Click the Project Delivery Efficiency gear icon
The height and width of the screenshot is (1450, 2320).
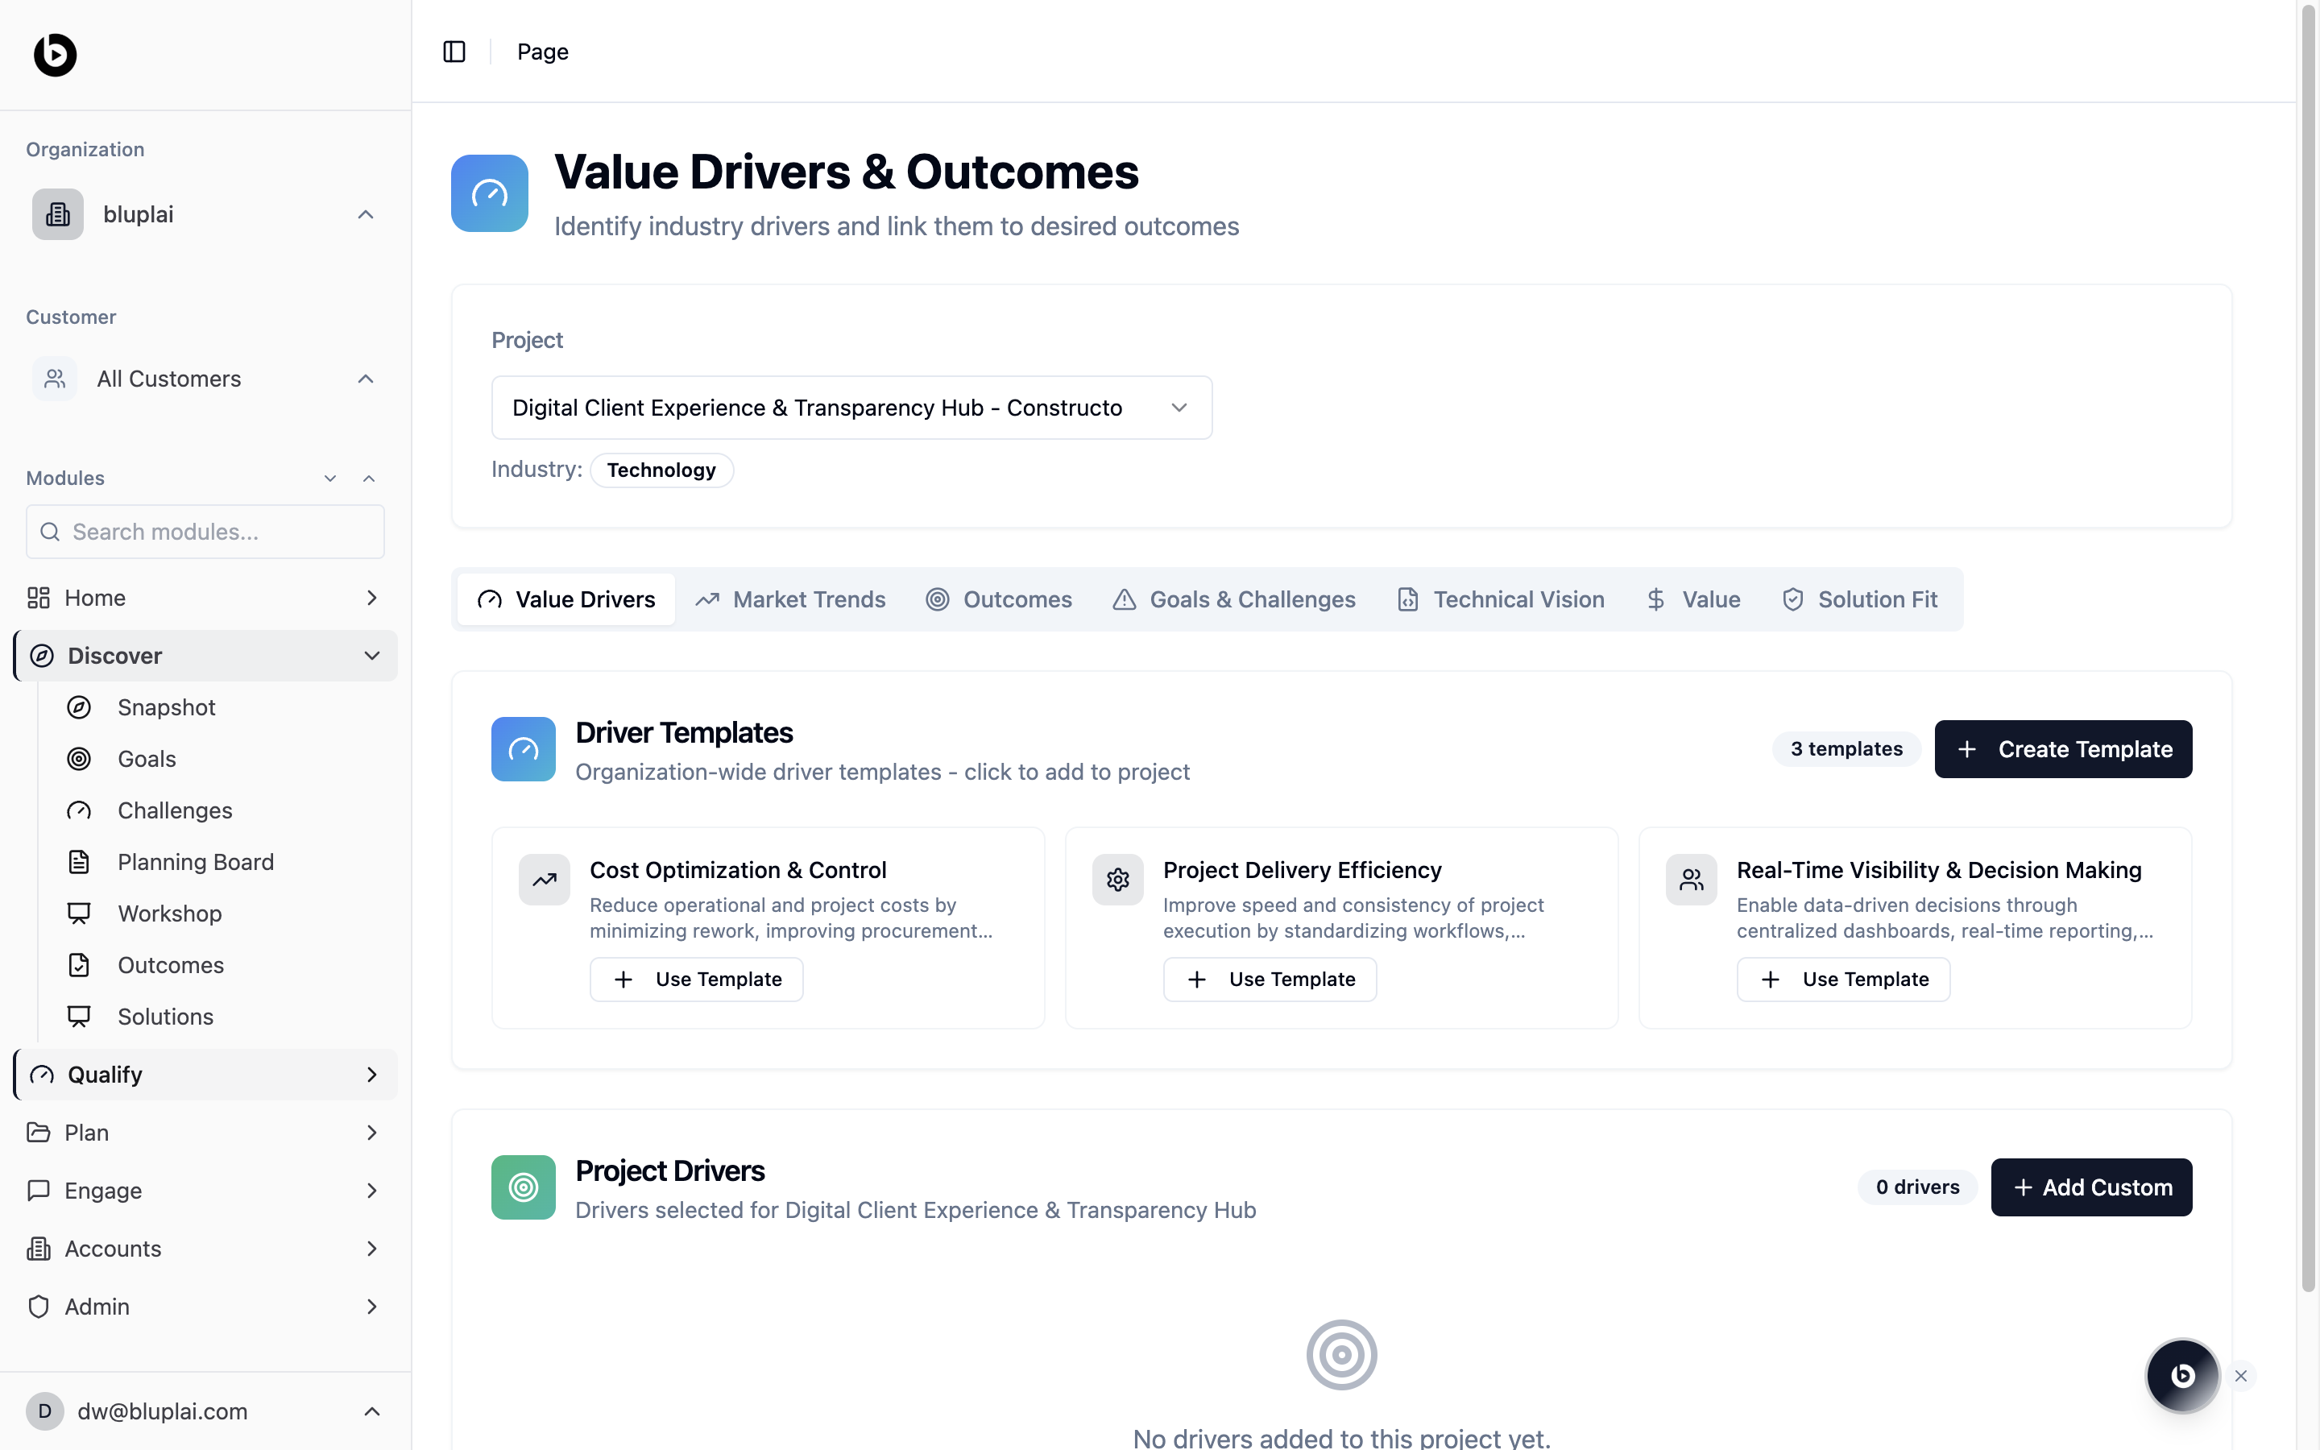coord(1118,880)
